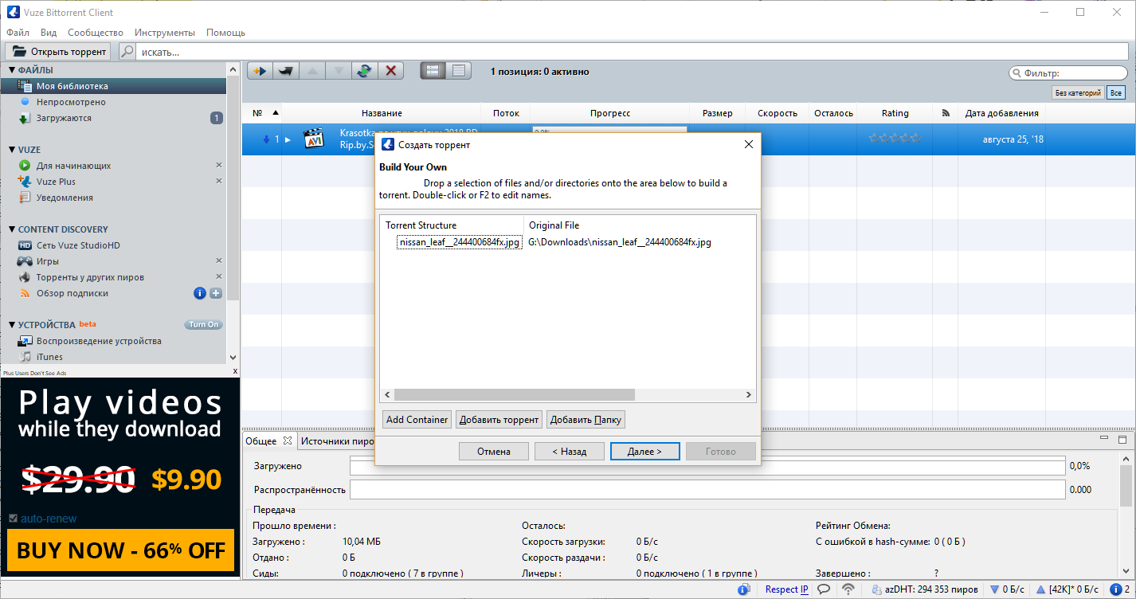
Task: Click the dialog horizontal scrollbar thumb
Action: (514, 394)
